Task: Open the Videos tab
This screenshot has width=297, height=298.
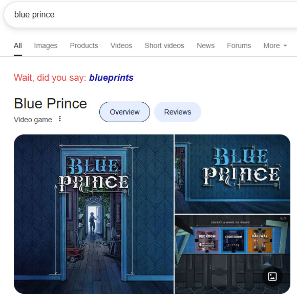Action: pos(121,45)
